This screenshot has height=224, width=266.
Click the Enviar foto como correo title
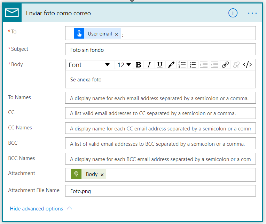(58, 13)
